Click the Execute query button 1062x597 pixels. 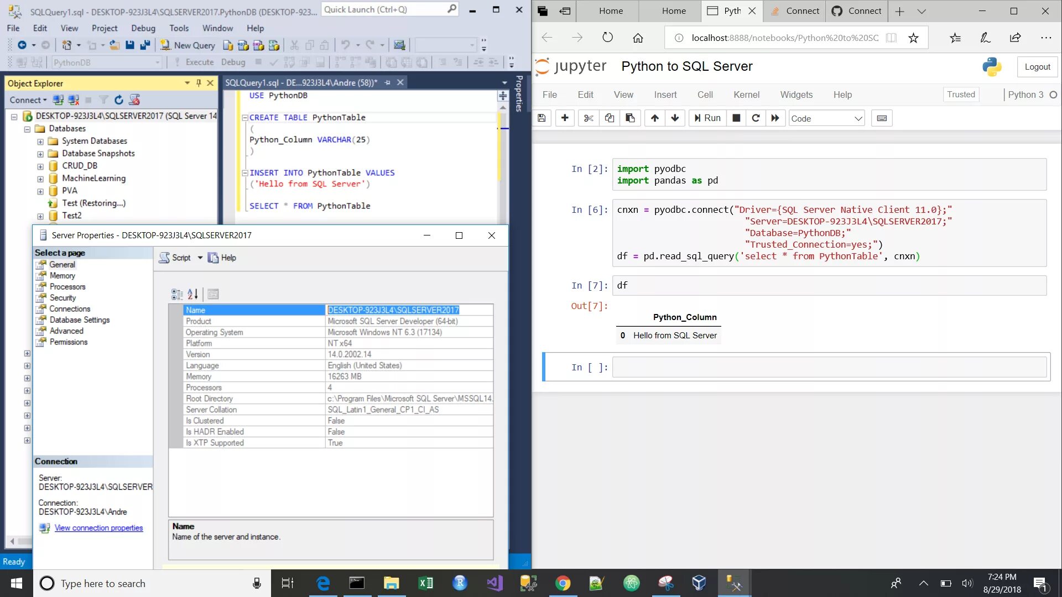[x=199, y=62]
